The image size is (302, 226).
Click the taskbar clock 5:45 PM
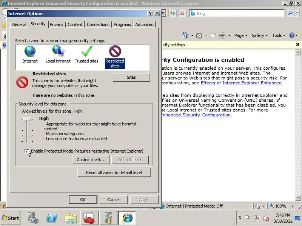(282, 215)
